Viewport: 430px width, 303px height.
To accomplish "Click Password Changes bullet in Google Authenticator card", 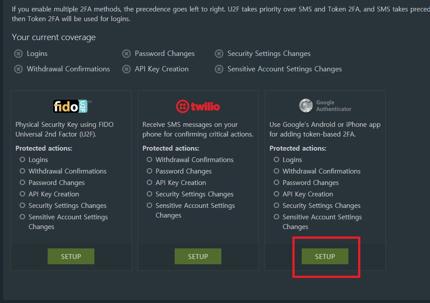I will 277,182.
